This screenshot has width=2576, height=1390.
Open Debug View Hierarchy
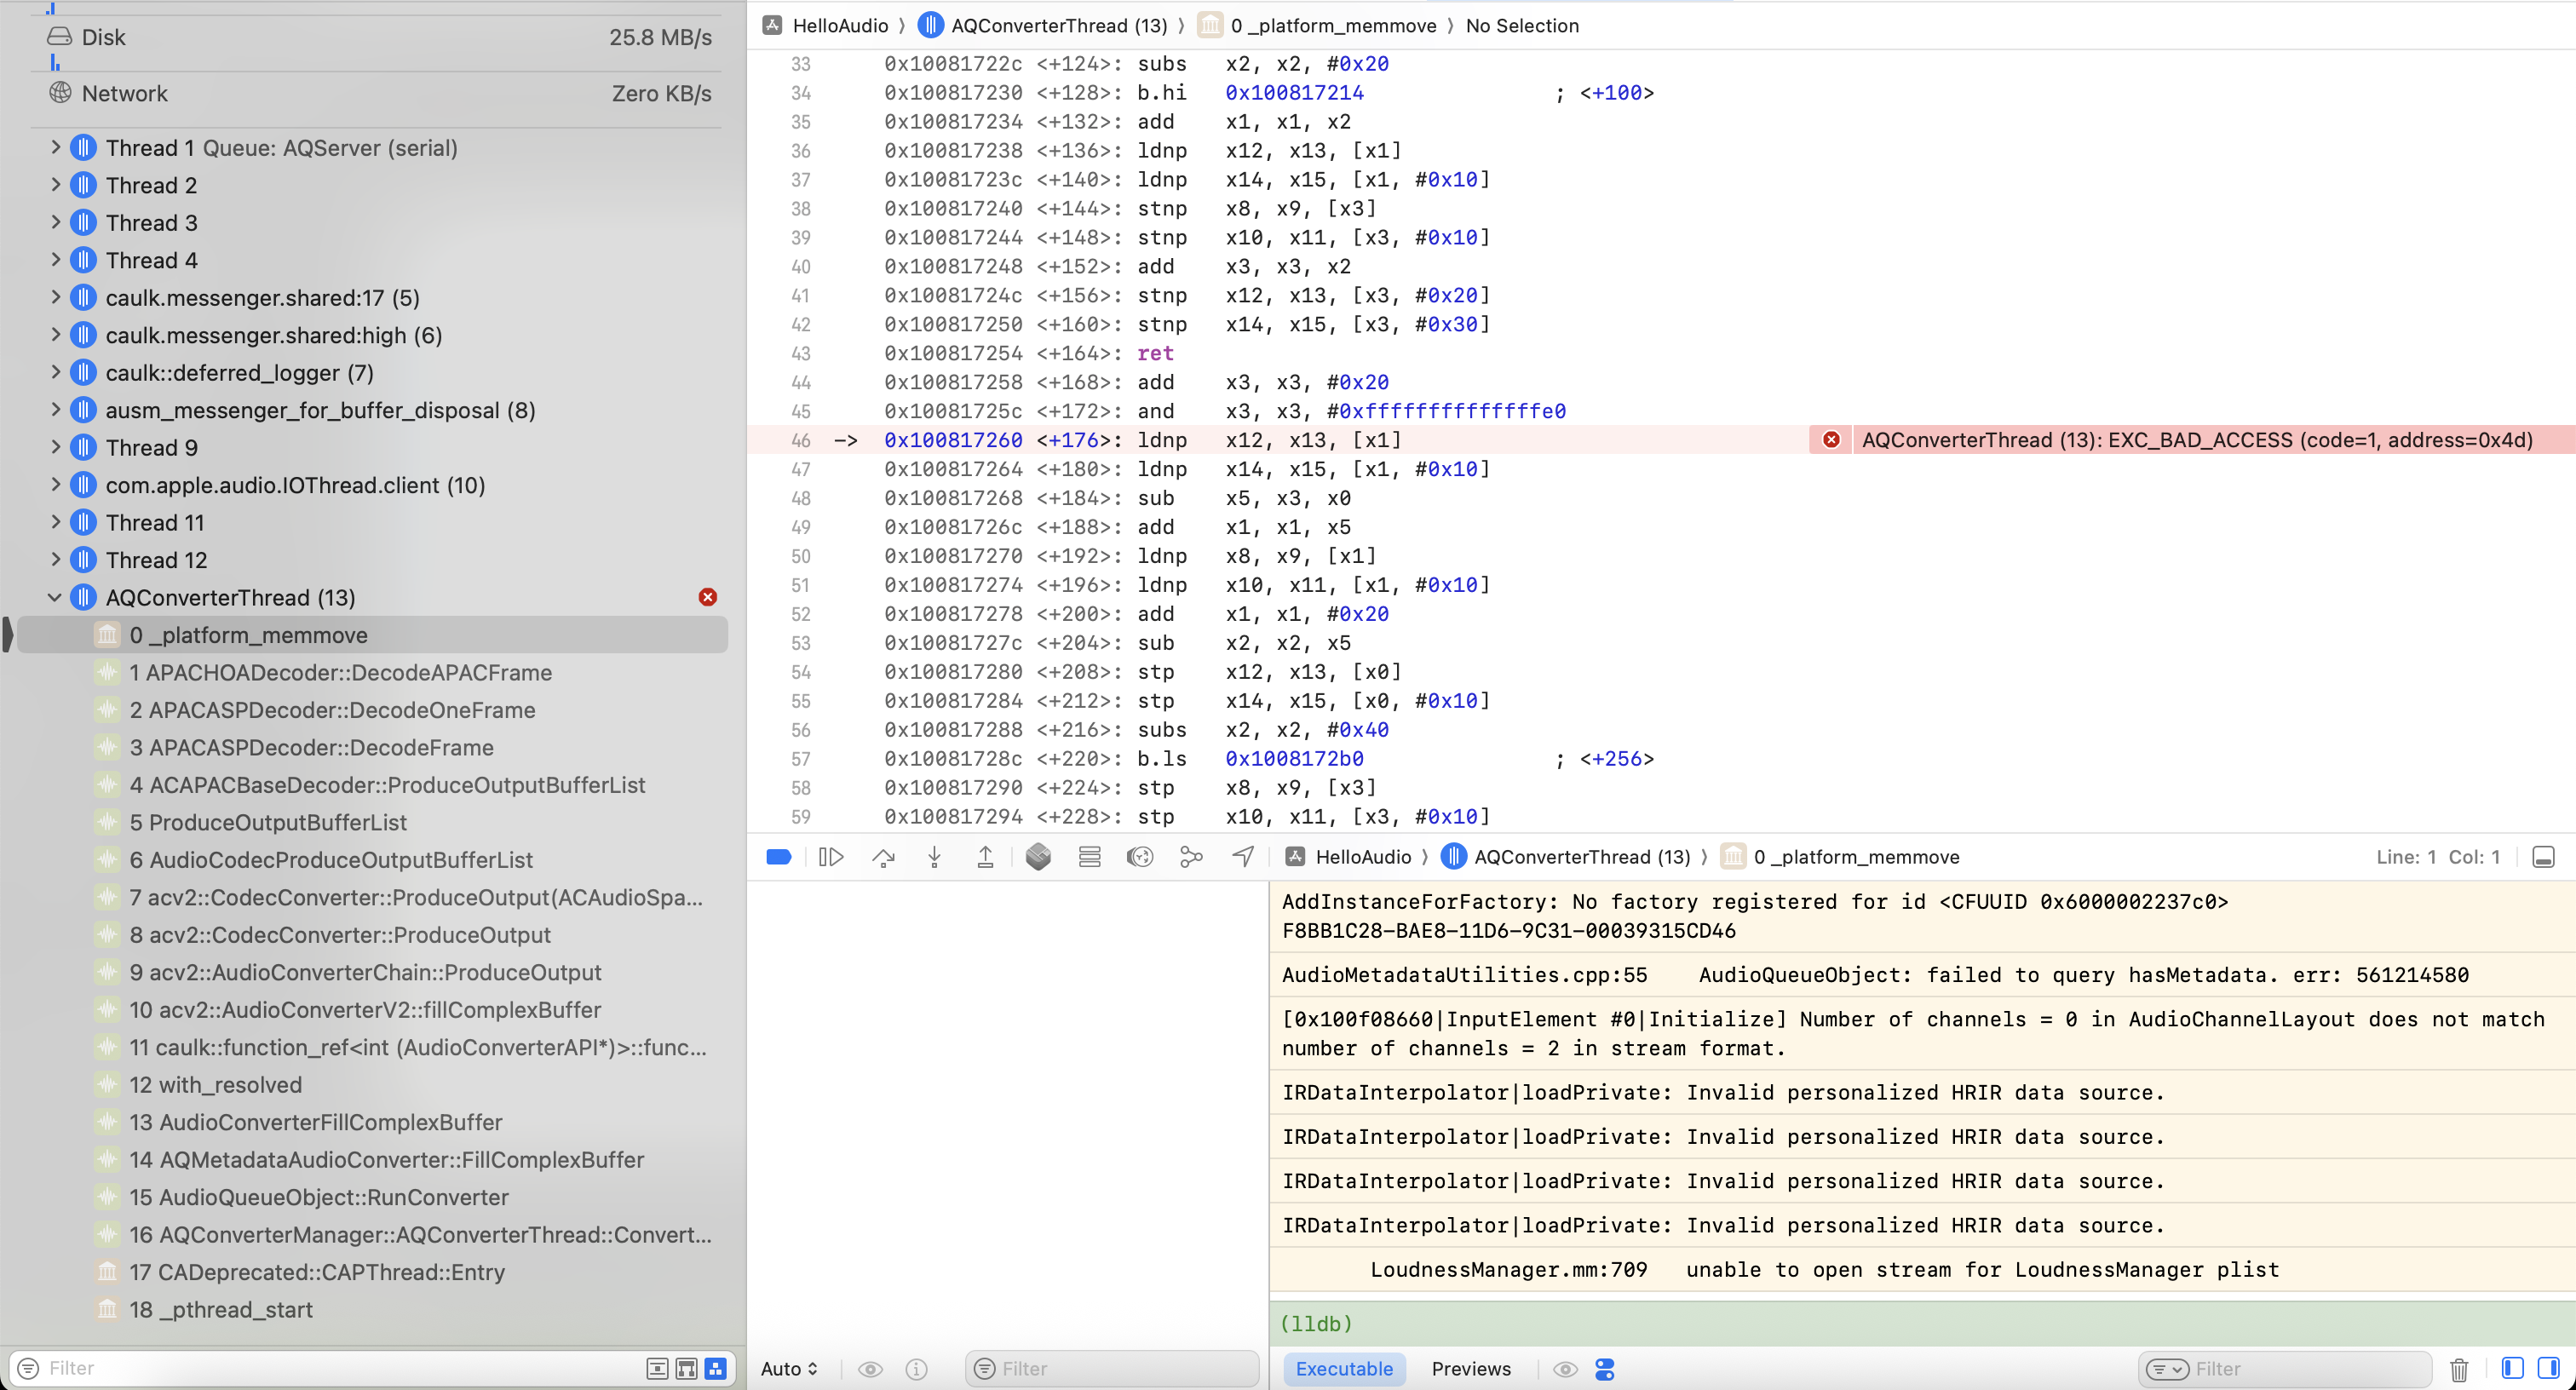[1038, 857]
